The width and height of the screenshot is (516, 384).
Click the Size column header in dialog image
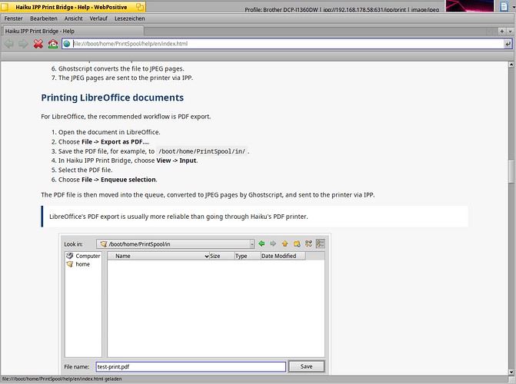pos(221,256)
